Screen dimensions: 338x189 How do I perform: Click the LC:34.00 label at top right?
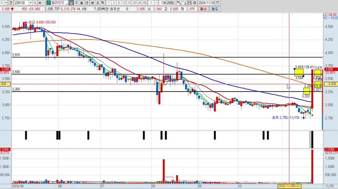tap(330, 15)
